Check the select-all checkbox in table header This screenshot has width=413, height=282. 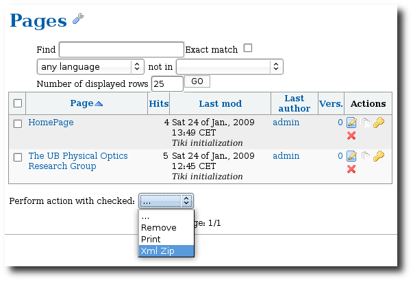[18, 103]
